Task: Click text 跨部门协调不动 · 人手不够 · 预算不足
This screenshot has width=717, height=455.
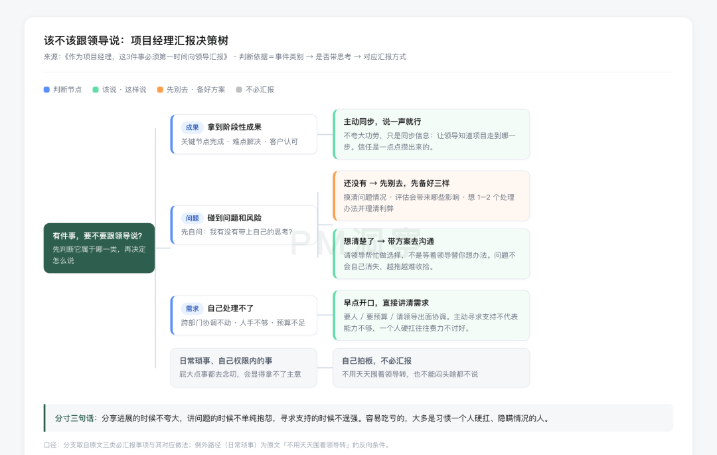Action: pos(243,323)
